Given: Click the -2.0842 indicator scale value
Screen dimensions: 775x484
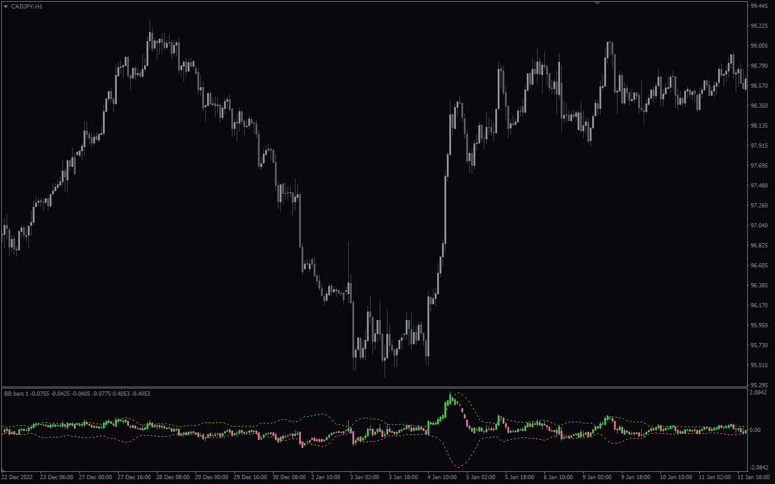Looking at the screenshot, I should tap(760, 468).
